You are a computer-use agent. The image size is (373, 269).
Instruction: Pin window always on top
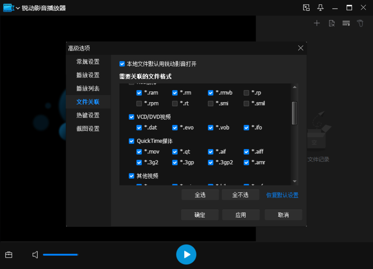[320, 8]
